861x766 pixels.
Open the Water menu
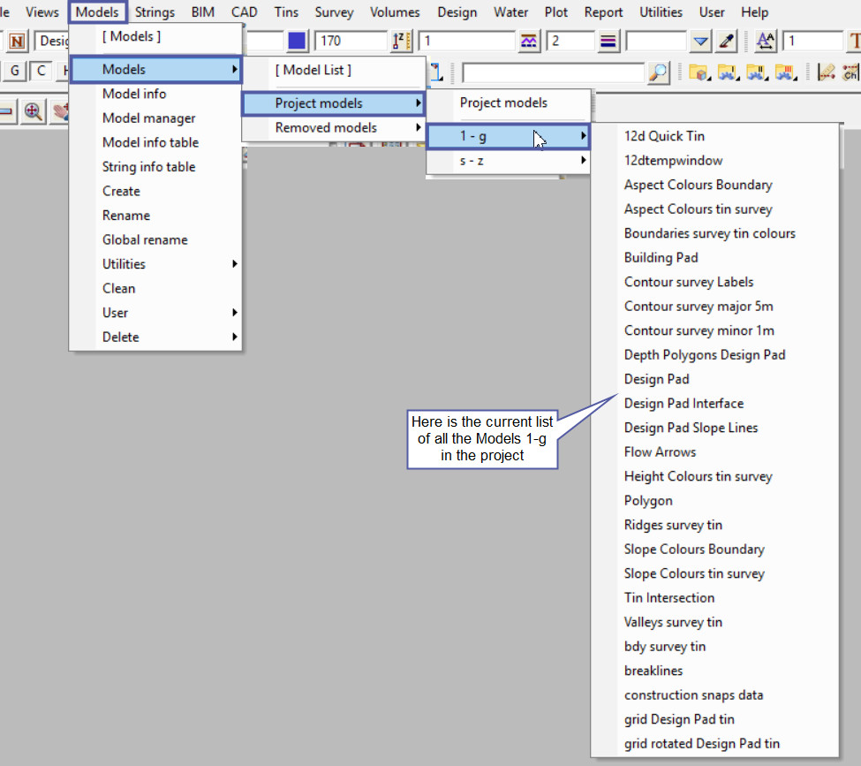[x=510, y=12]
